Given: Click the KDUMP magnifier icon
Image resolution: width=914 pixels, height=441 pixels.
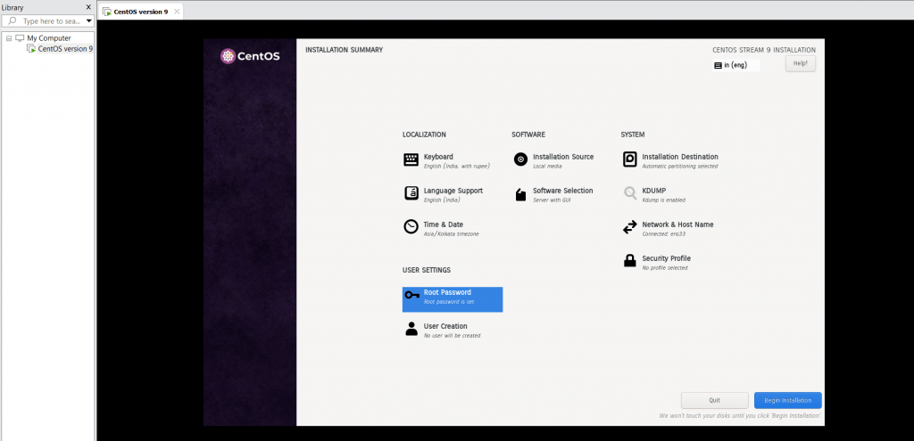Looking at the screenshot, I should coord(630,193).
